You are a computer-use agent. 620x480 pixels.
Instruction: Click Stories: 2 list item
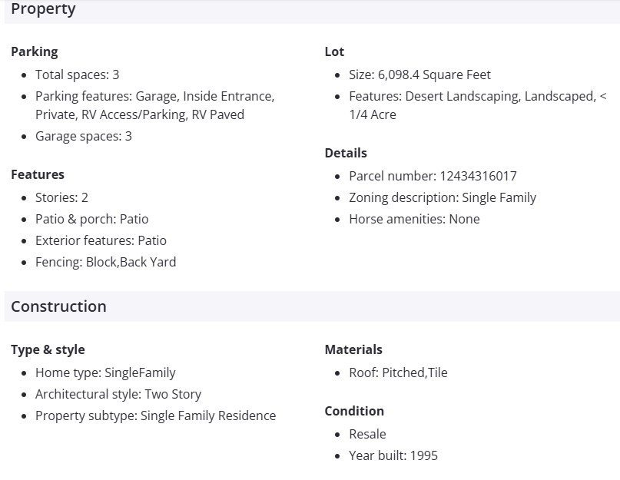coord(61,197)
